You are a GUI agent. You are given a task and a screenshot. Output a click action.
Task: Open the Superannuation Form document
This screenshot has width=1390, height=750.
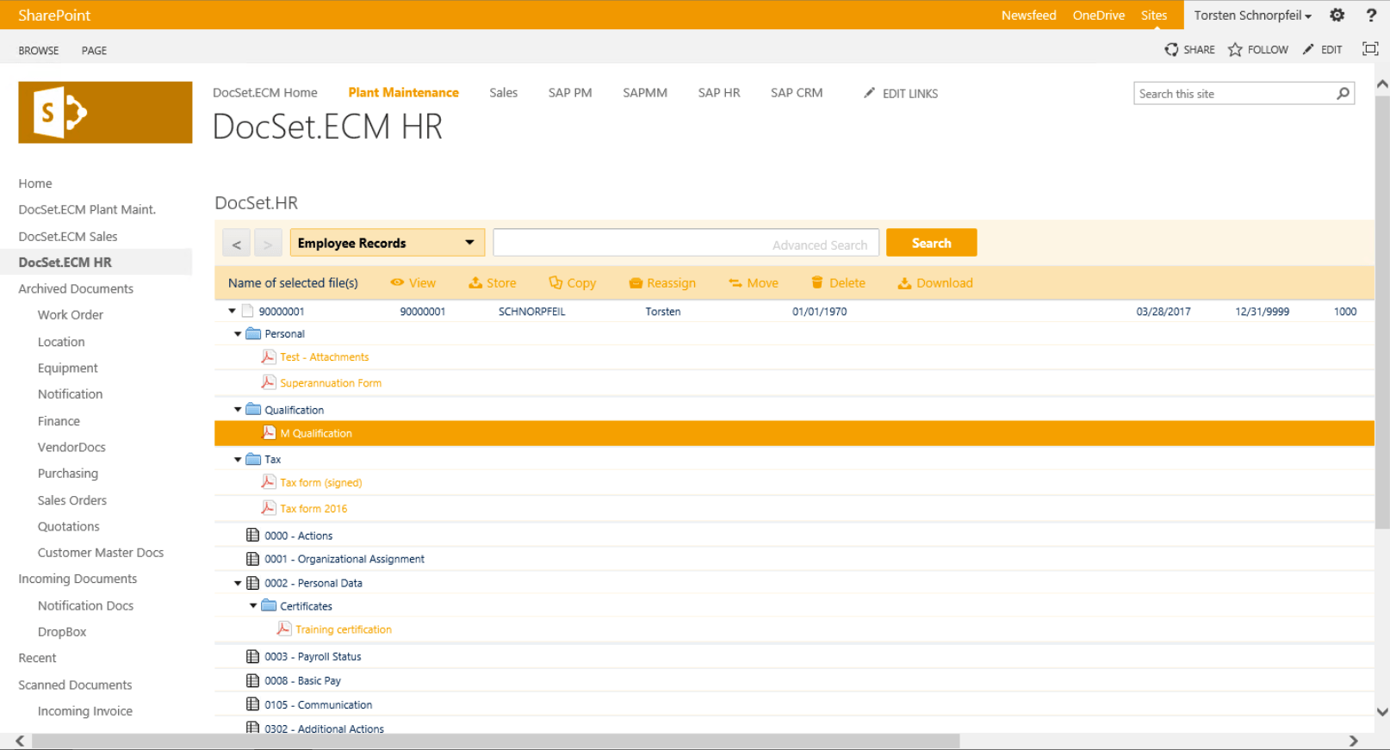[x=330, y=383]
